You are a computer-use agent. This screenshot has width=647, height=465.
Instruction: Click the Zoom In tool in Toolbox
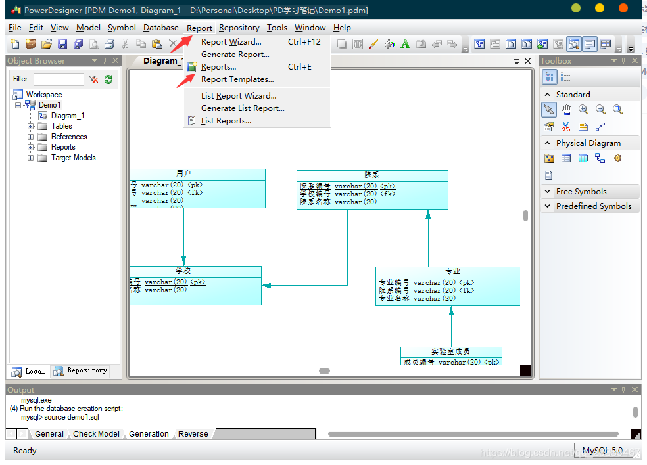(x=583, y=109)
